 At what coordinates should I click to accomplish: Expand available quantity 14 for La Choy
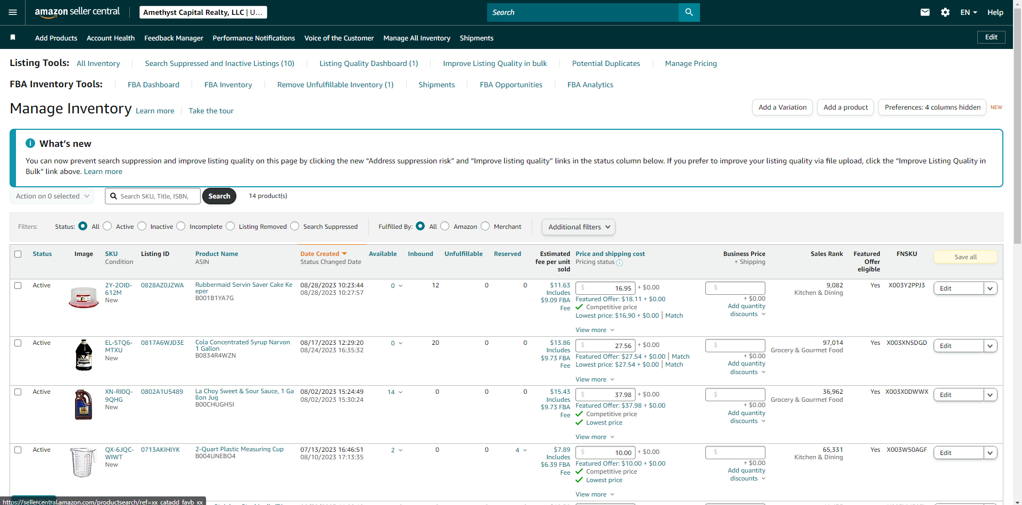[395, 392]
